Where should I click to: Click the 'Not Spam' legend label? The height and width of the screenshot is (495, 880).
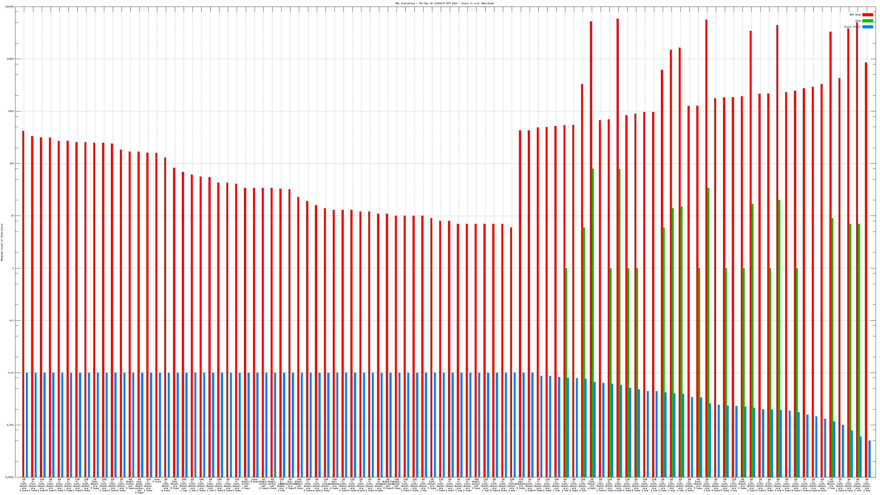[856, 15]
